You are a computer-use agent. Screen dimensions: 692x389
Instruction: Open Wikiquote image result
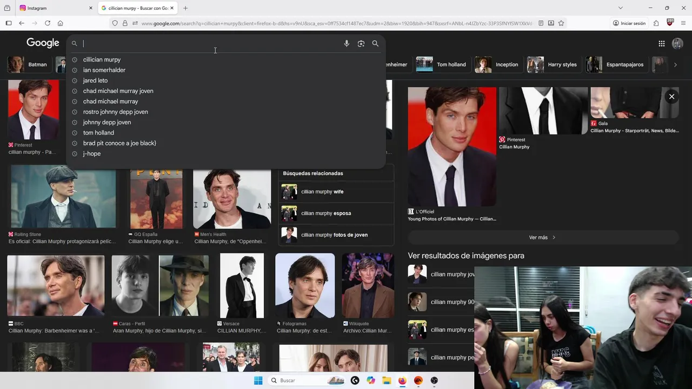pyautogui.click(x=368, y=286)
